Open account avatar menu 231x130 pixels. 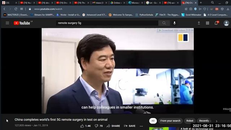pos(226,23)
